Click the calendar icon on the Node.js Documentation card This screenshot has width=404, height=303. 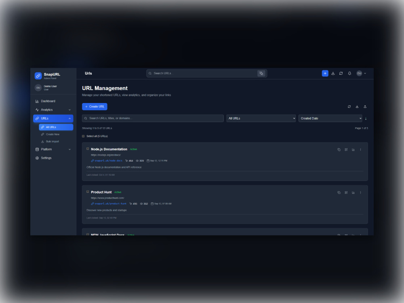point(148,161)
